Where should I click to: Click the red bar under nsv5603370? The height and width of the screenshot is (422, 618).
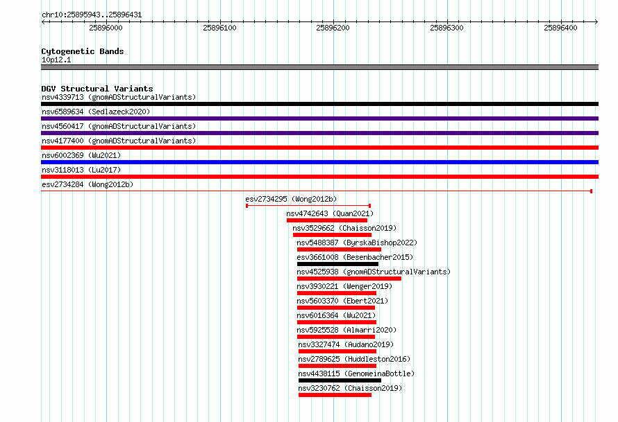336,308
